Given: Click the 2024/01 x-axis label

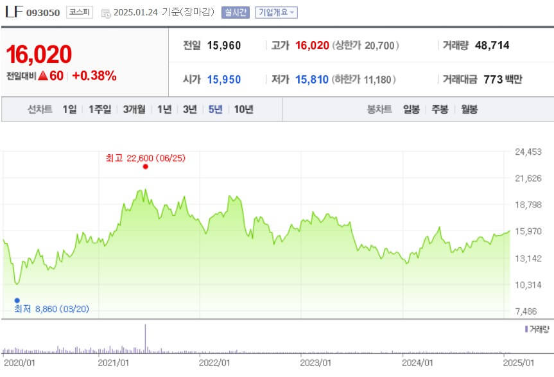Looking at the screenshot, I should click(417, 363).
